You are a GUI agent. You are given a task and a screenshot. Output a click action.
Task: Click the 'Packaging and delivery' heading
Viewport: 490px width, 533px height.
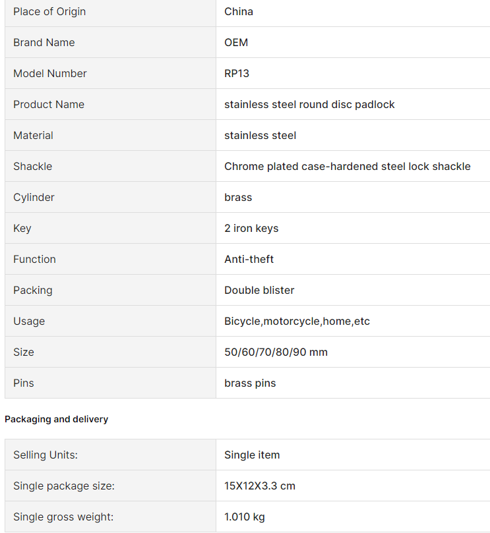(x=57, y=420)
